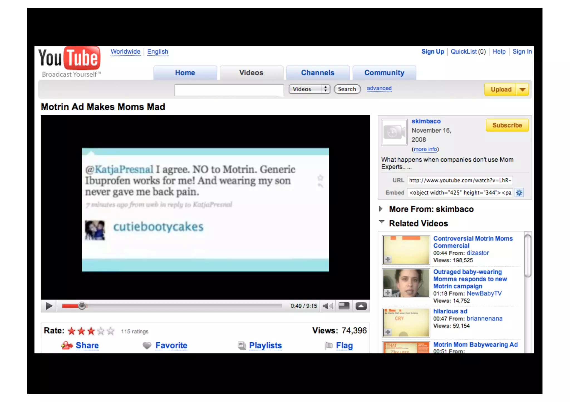570x402 pixels.
Task: Switch to the Channels tab
Action: (318, 73)
